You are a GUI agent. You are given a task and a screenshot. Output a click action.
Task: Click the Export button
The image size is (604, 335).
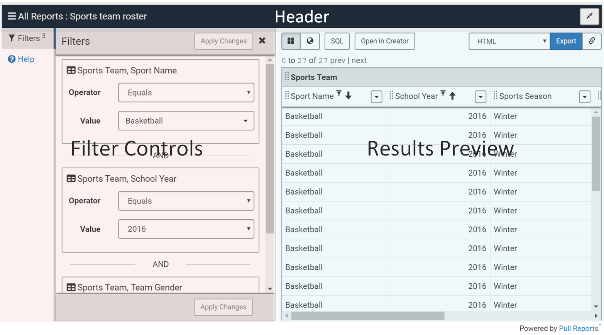pos(566,41)
